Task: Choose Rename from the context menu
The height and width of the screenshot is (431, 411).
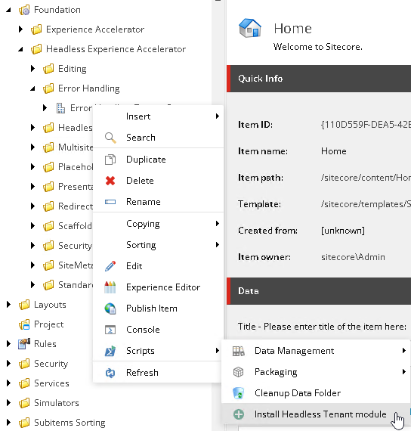Action: [158, 202]
